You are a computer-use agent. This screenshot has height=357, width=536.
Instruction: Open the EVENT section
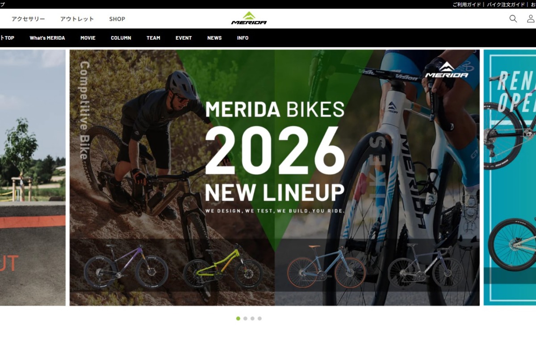[184, 38]
